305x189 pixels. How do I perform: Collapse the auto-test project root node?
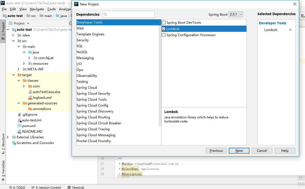(x=8, y=30)
